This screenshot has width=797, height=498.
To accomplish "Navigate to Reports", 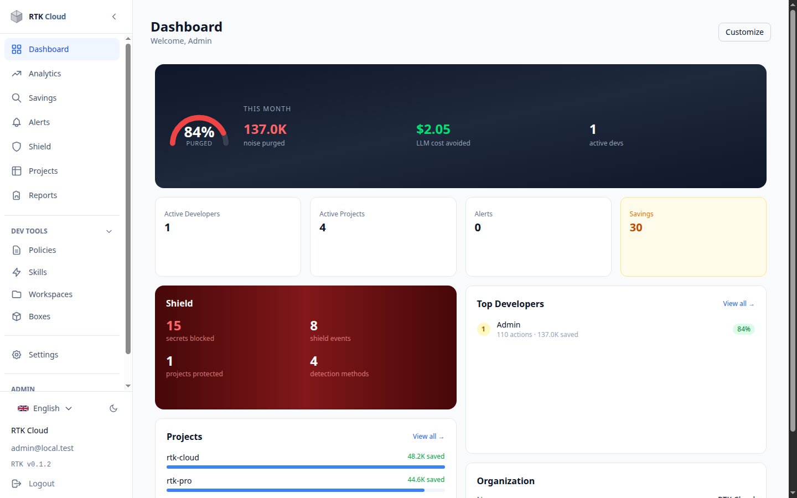I will pyautogui.click(x=62, y=195).
